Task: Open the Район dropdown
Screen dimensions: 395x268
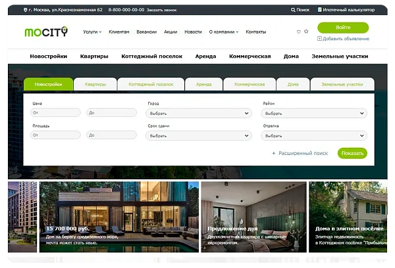Action: click(314, 113)
